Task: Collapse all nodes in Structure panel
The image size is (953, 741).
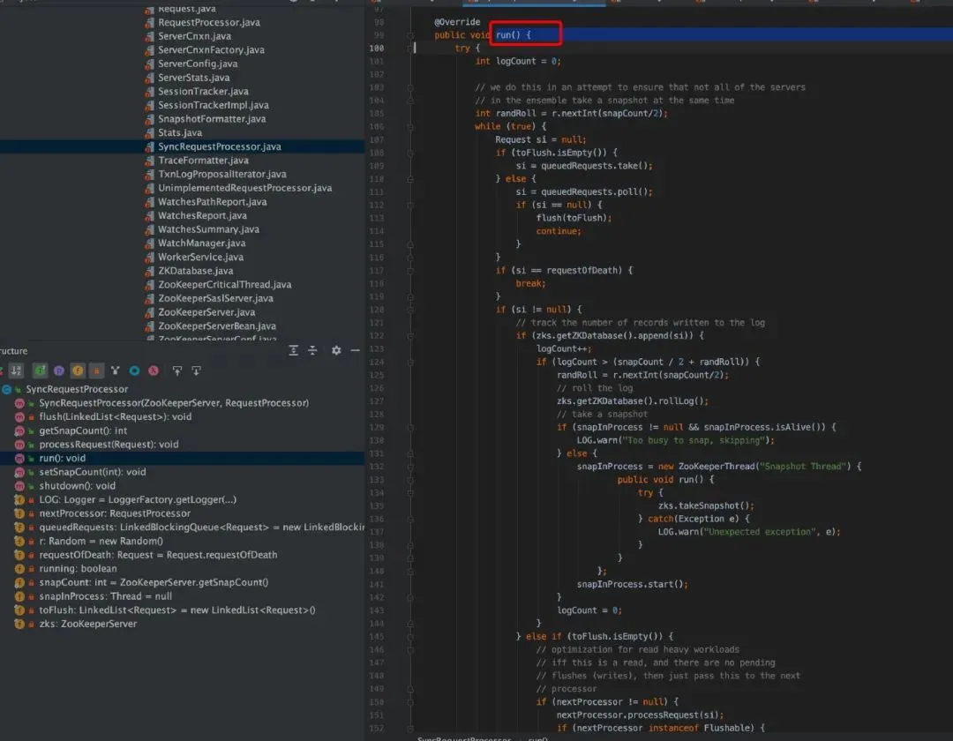Action: tap(312, 350)
